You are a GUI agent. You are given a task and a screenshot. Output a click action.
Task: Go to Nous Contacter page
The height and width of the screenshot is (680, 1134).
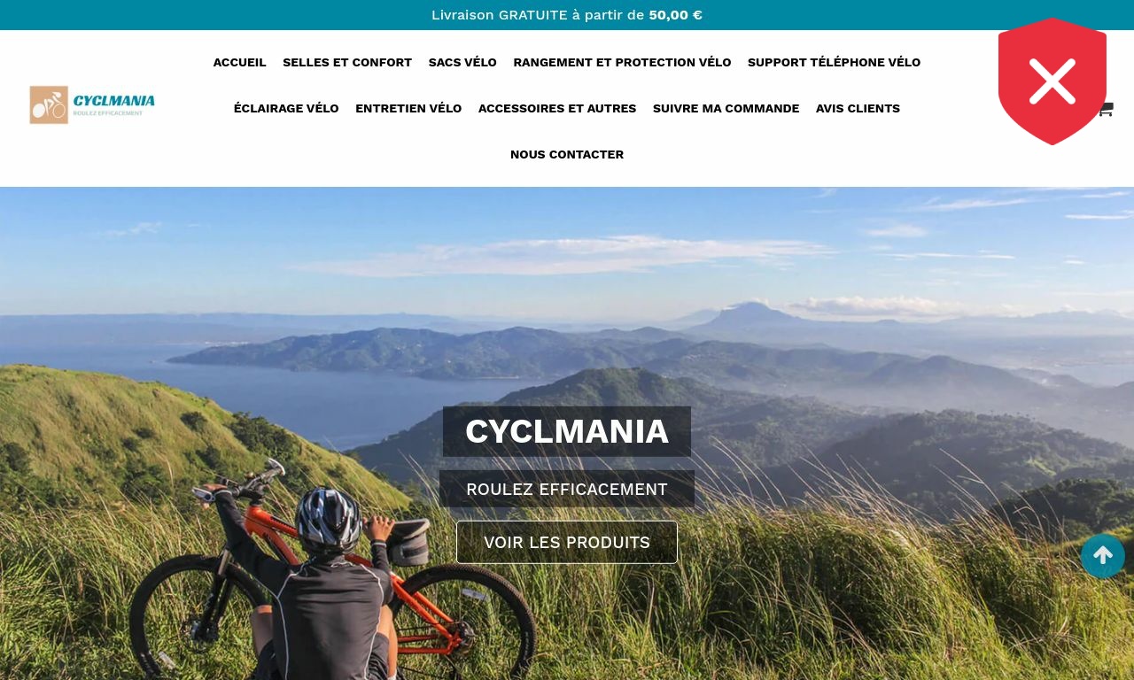pyautogui.click(x=567, y=154)
